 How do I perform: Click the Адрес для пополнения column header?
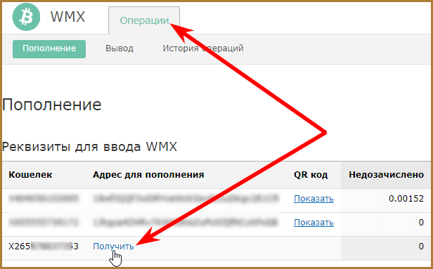click(x=148, y=175)
